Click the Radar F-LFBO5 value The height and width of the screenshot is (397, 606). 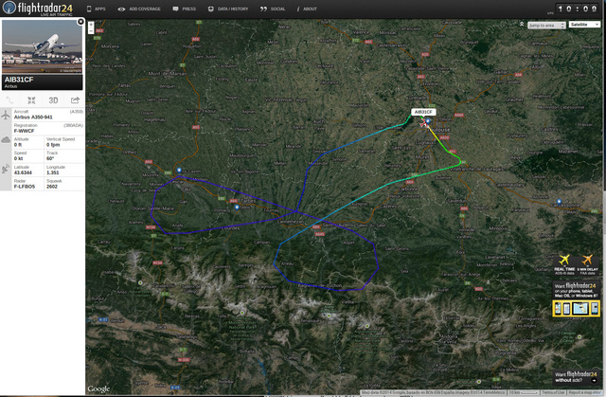(25, 187)
